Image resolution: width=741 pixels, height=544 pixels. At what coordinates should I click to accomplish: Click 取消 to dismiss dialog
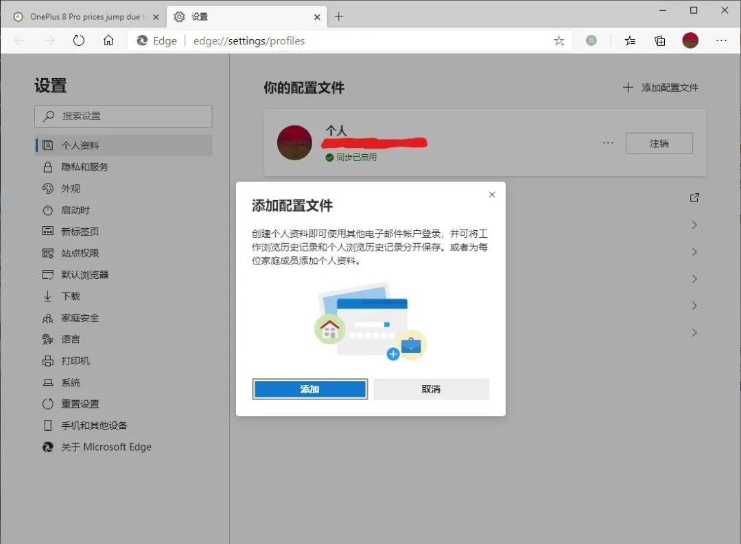point(432,389)
